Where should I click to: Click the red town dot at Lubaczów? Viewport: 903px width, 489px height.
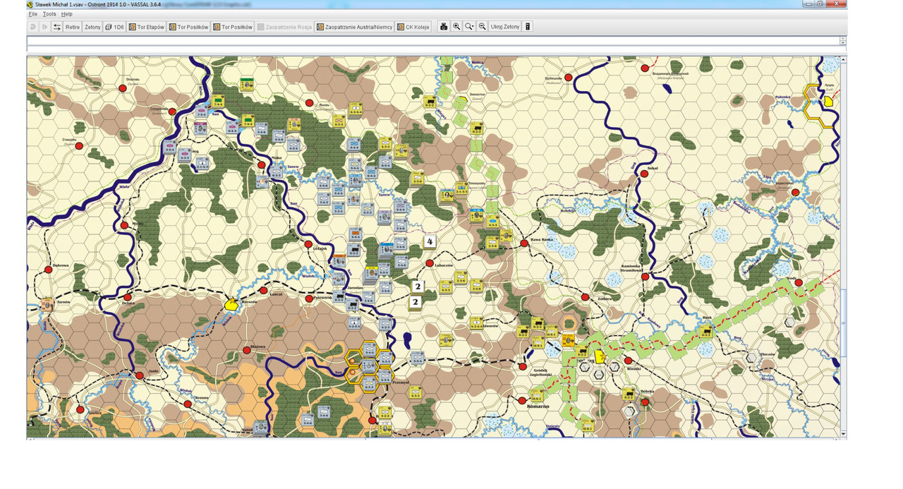[430, 263]
